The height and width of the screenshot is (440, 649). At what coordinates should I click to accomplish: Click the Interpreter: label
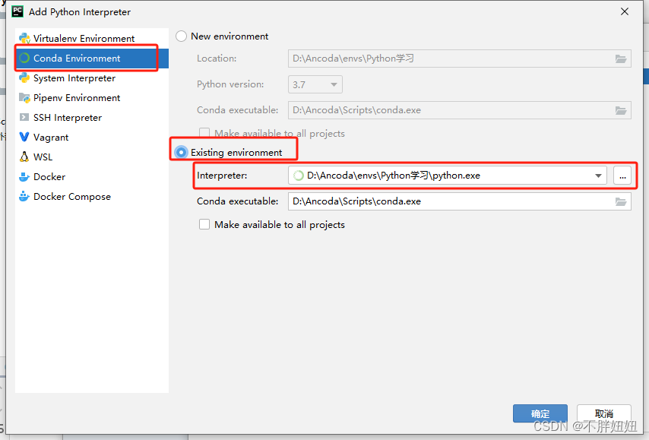222,176
